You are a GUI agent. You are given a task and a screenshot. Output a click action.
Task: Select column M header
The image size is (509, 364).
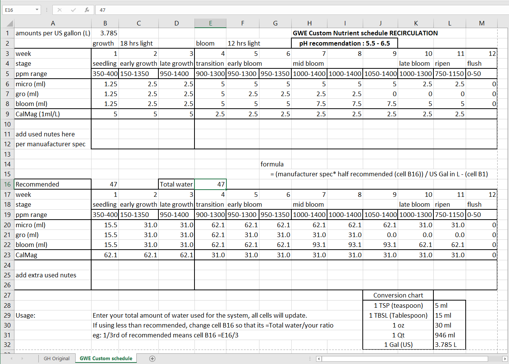(x=482, y=23)
